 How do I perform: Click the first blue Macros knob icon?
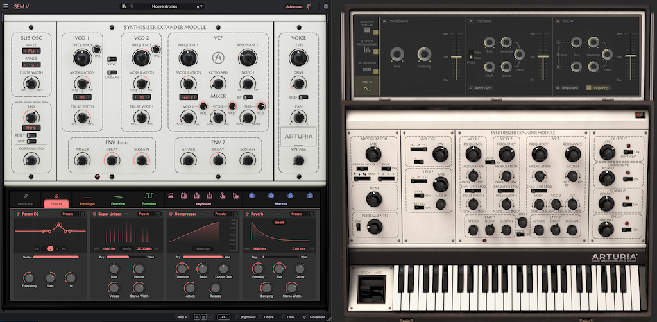tap(252, 195)
